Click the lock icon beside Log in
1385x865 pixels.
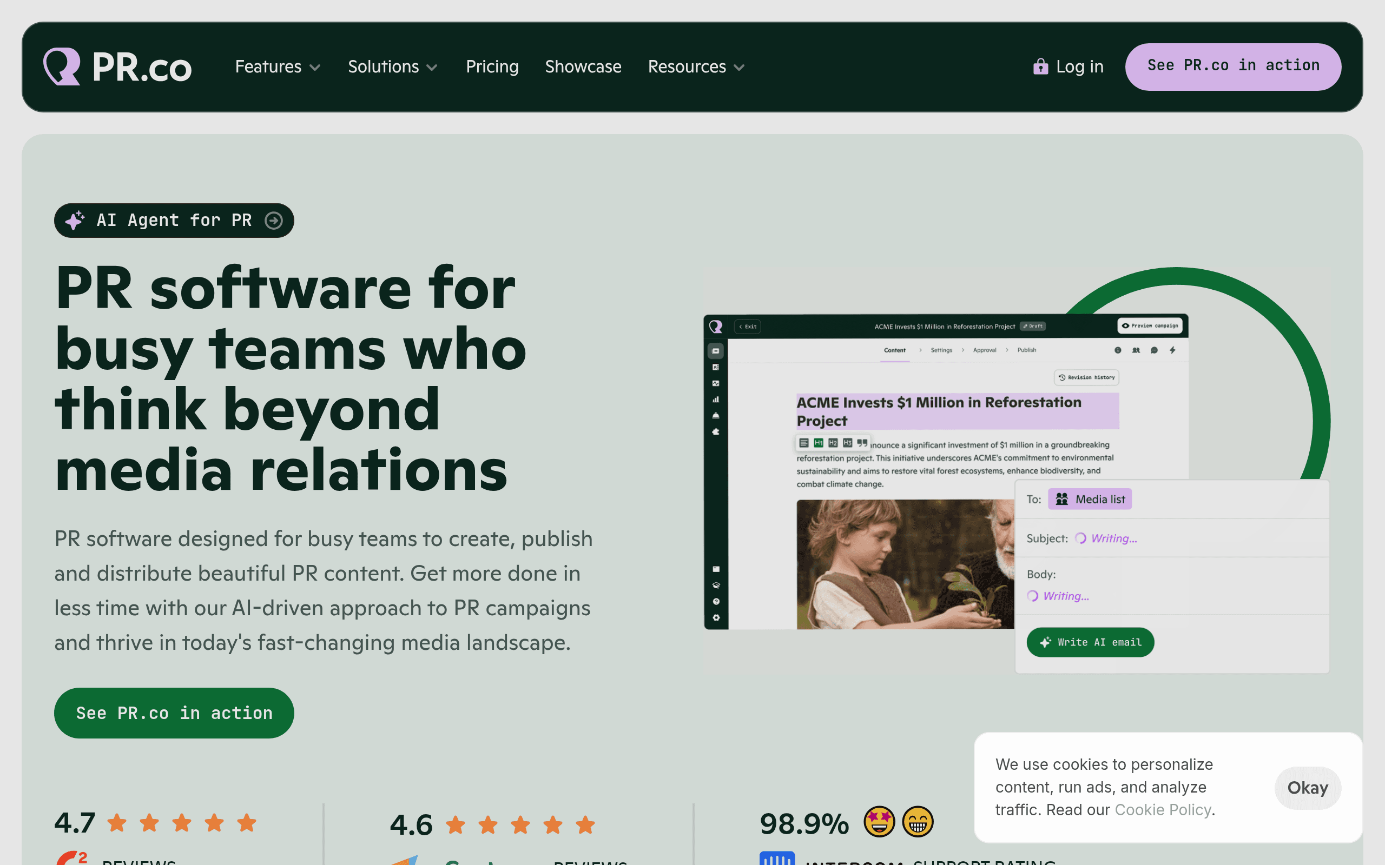point(1040,67)
